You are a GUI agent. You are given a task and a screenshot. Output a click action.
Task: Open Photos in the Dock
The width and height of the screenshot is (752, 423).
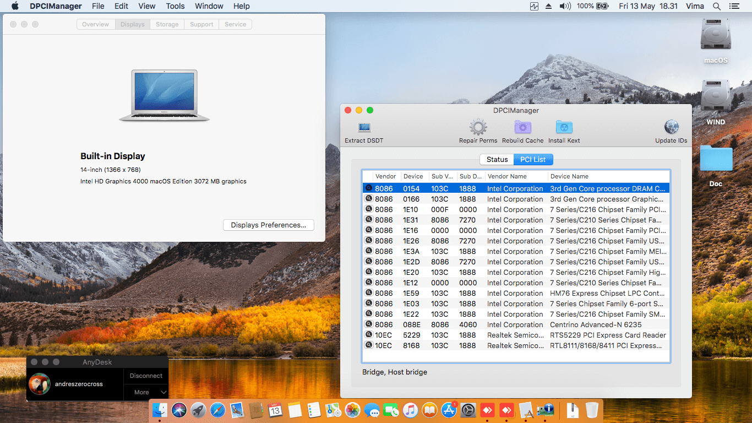tap(352, 410)
